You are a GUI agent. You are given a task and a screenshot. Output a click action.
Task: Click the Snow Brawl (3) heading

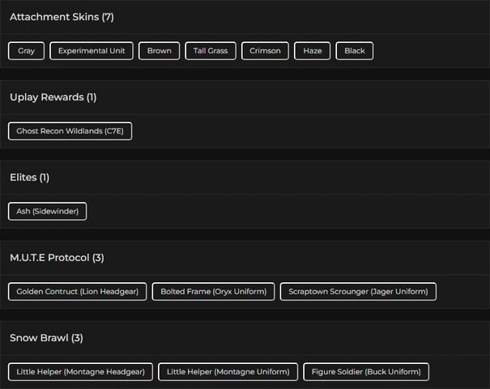(x=46, y=338)
